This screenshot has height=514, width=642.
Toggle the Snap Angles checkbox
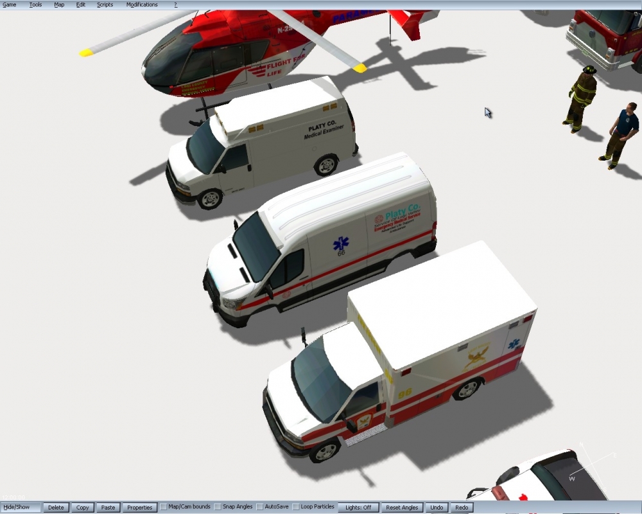tap(218, 507)
